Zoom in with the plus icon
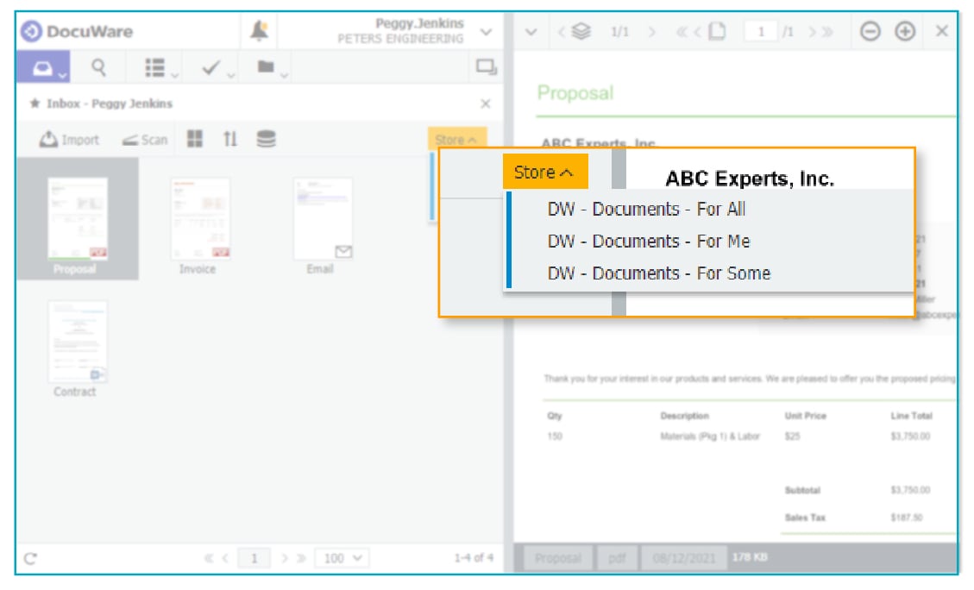This screenshot has height=590, width=974. pyautogui.click(x=904, y=32)
